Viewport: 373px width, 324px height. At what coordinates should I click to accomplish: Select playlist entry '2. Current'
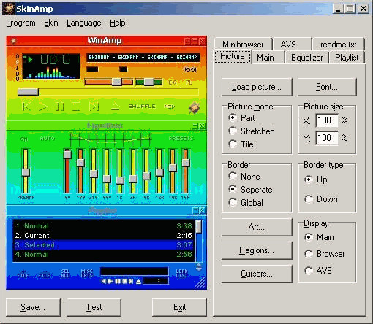(x=104, y=235)
